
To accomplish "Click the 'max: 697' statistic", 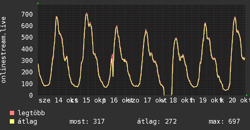I will 224,122.
